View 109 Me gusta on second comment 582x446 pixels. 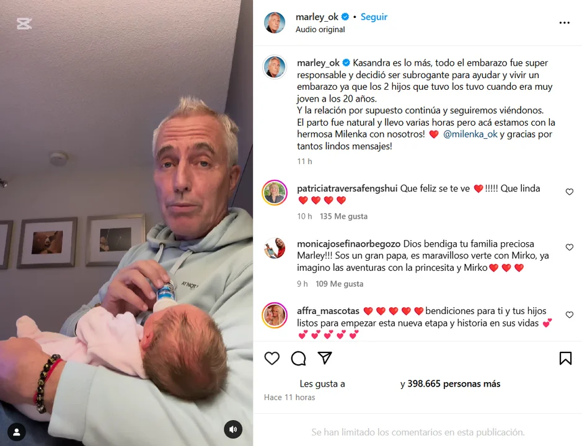point(339,284)
